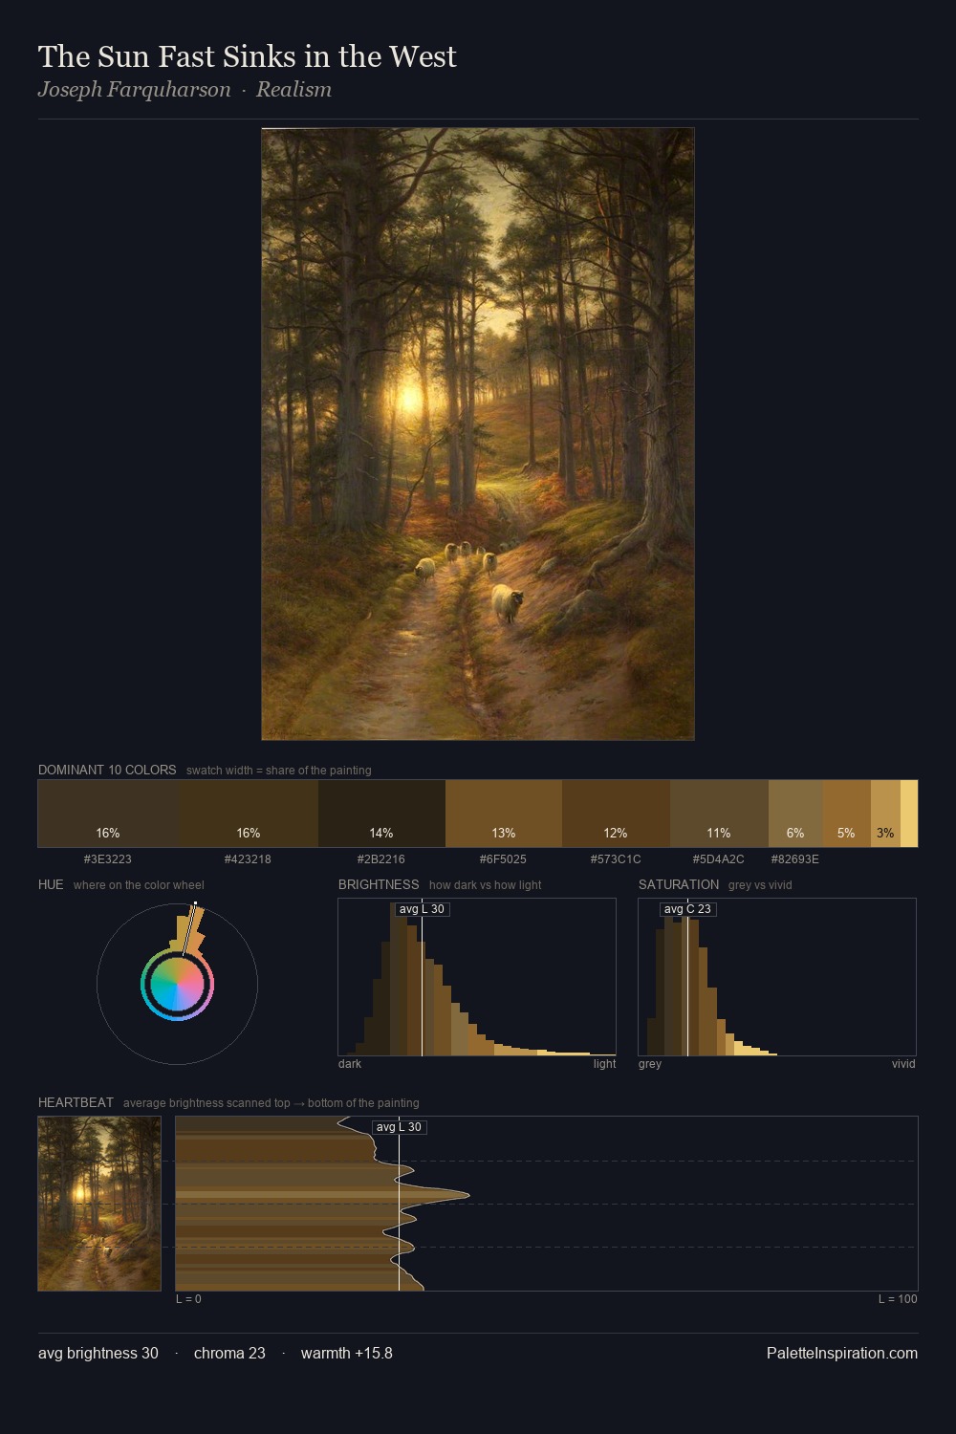The width and height of the screenshot is (956, 1434).
Task: Click the L = 100 heartbeat axis label
Action: click(898, 1299)
